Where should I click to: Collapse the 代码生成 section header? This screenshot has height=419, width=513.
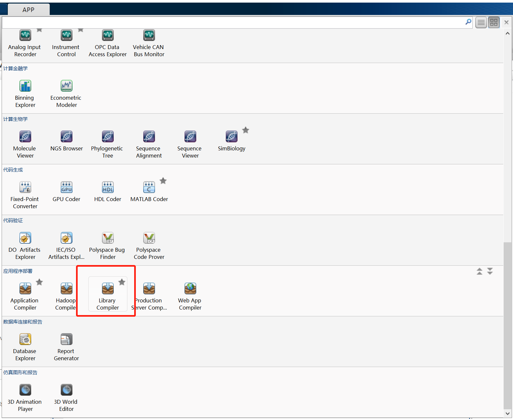13,170
